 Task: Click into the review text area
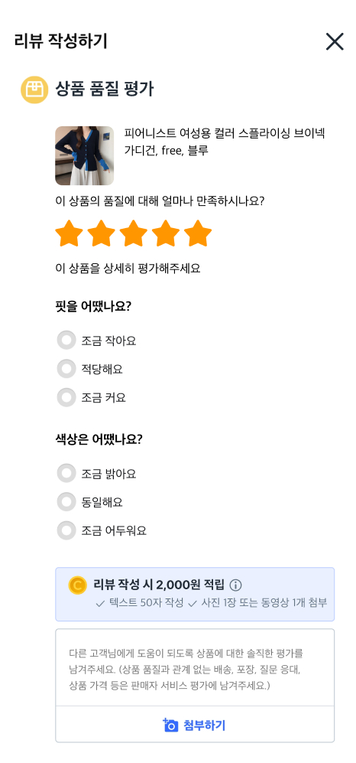click(195, 667)
